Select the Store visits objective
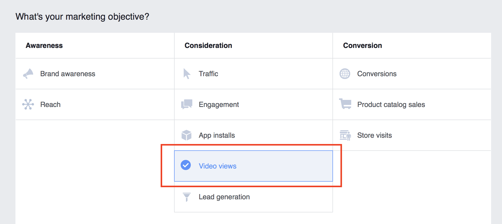 (x=374, y=135)
